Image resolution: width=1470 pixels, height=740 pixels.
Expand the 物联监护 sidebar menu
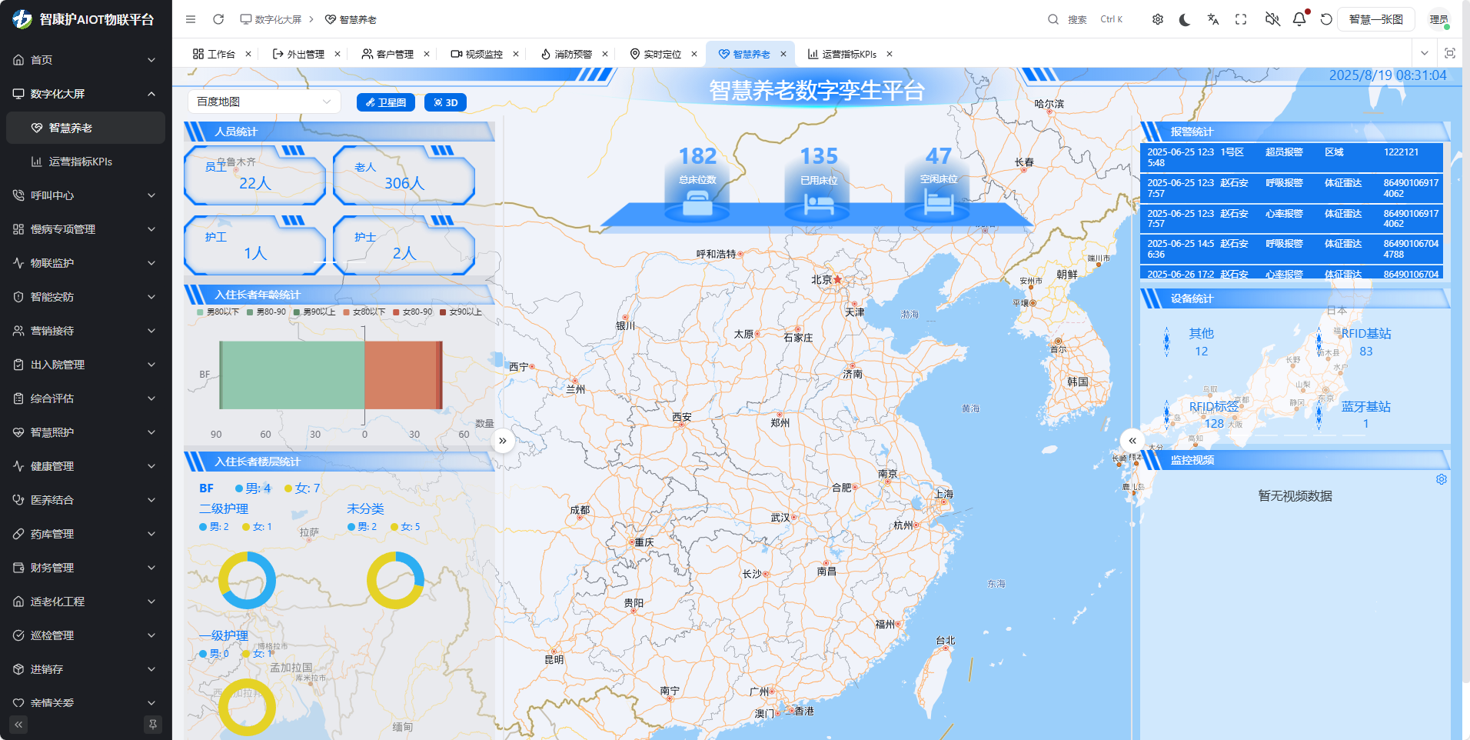(x=85, y=263)
